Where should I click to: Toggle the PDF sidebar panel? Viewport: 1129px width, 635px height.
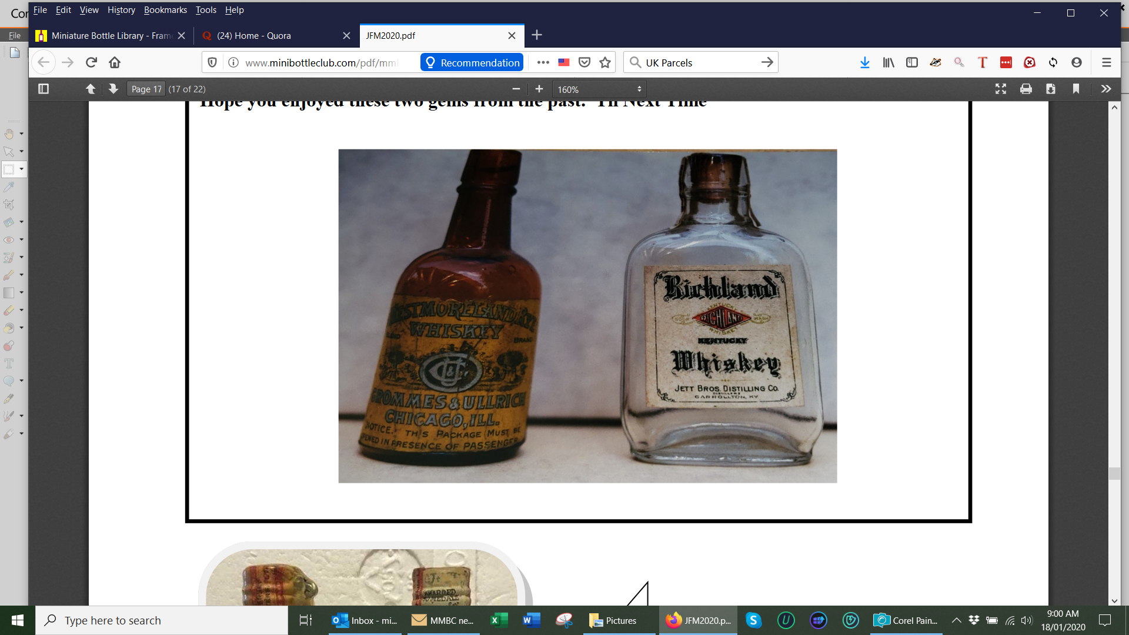[44, 89]
